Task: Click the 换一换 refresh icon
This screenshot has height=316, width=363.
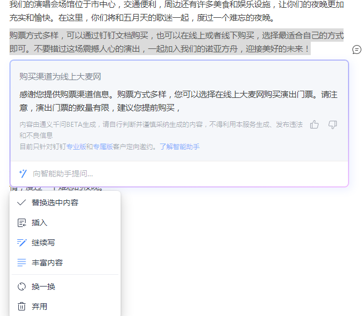Action: (x=22, y=287)
